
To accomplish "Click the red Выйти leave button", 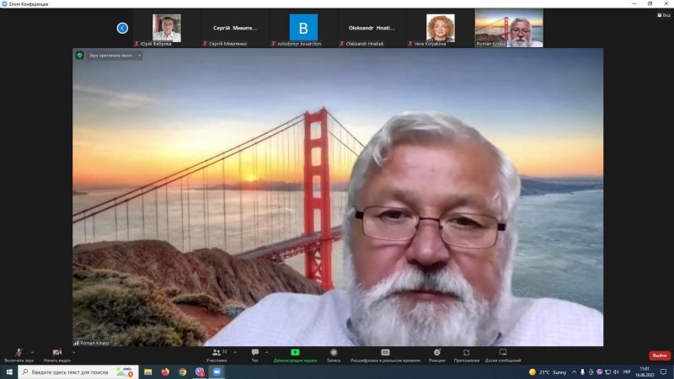I will [659, 355].
